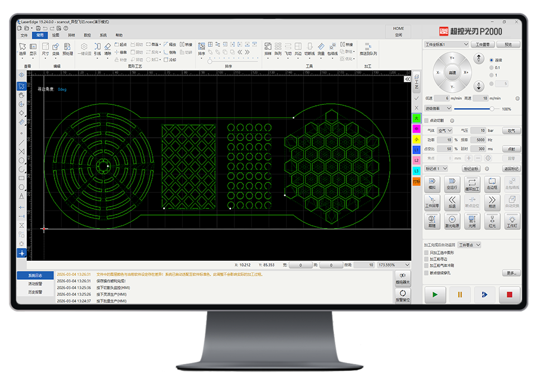Select the 测量 measure tool in ribbon

click(321, 48)
